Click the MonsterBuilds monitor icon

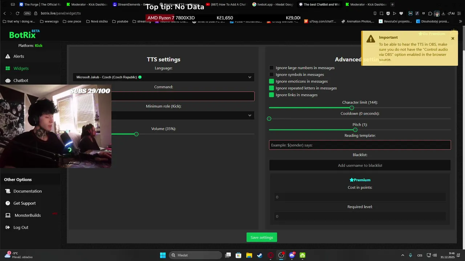pyautogui.click(x=8, y=215)
